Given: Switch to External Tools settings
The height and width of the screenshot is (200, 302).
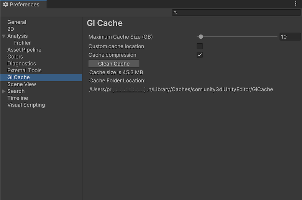Looking at the screenshot, I should click(x=24, y=70).
